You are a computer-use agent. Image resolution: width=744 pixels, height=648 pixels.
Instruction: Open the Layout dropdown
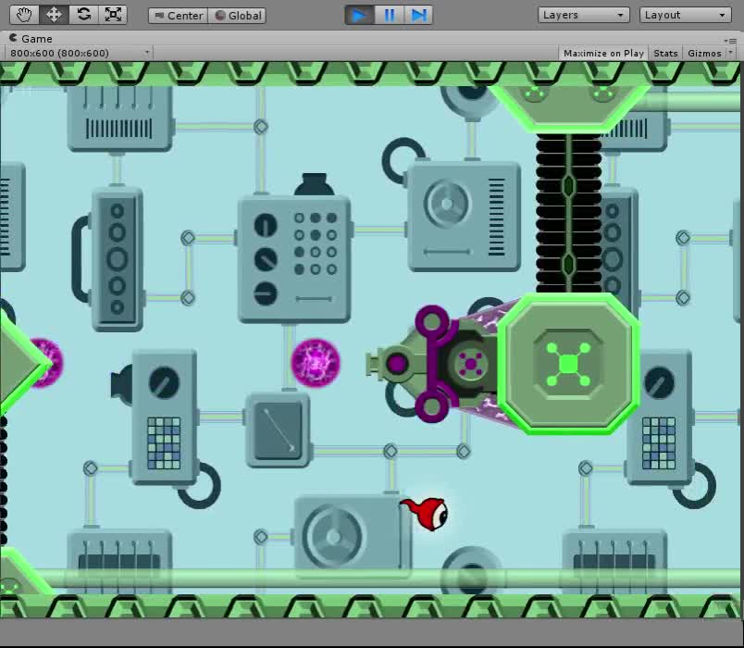click(685, 15)
